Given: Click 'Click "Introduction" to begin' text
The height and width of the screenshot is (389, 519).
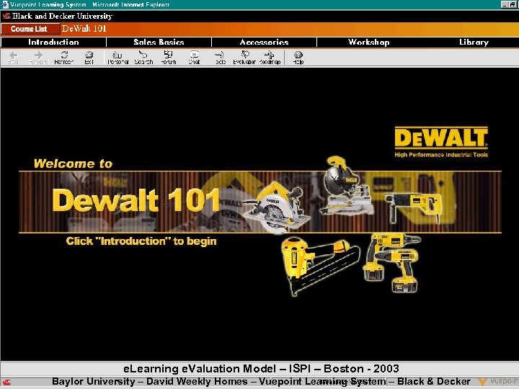Looking at the screenshot, I should click(x=141, y=241).
